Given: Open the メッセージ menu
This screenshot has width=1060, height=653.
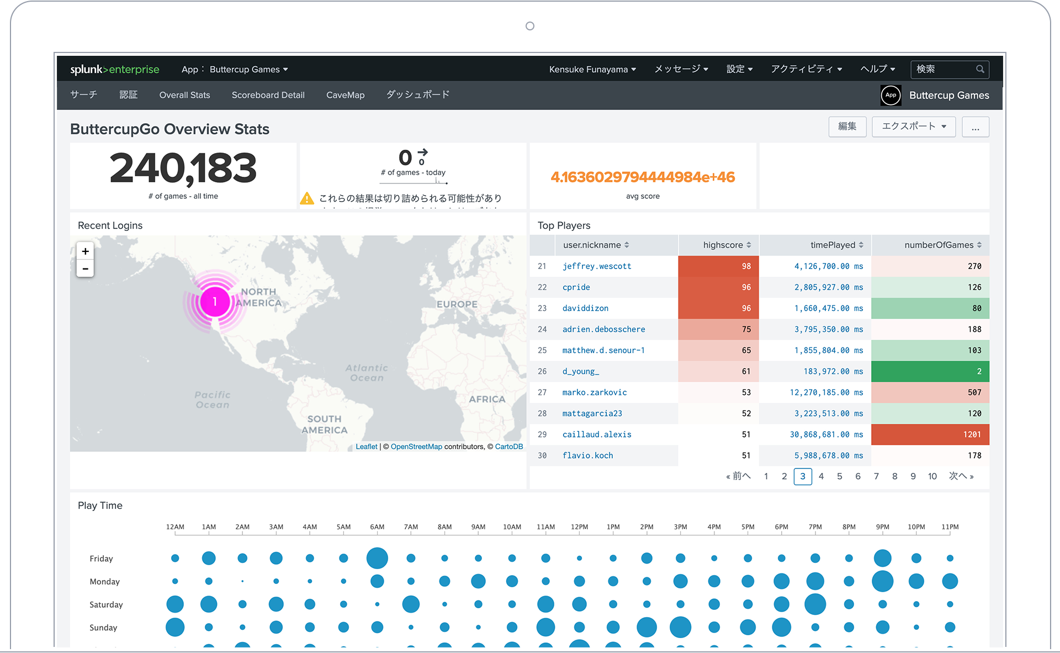Looking at the screenshot, I should [x=681, y=69].
